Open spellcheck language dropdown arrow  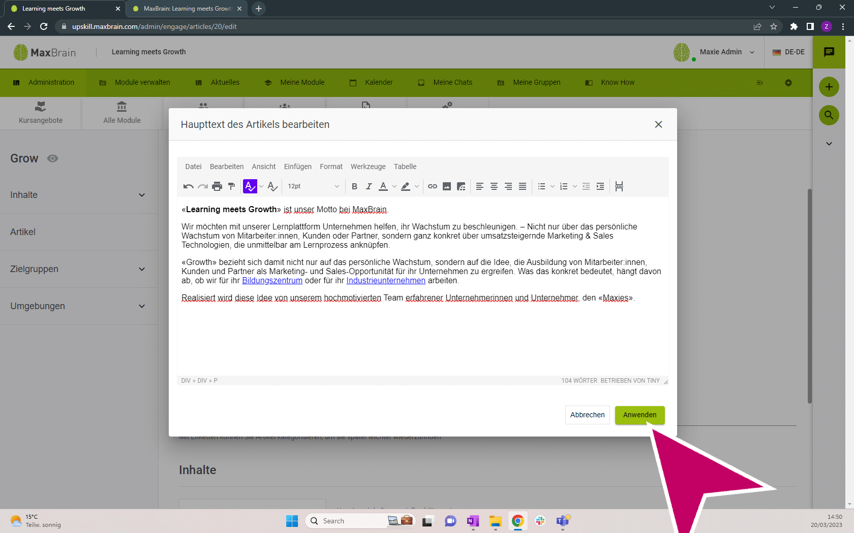[261, 186]
